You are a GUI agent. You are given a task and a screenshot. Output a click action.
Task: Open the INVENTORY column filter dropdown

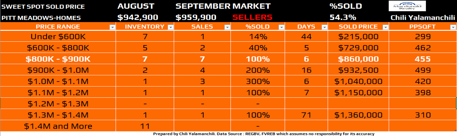tap(171, 27)
